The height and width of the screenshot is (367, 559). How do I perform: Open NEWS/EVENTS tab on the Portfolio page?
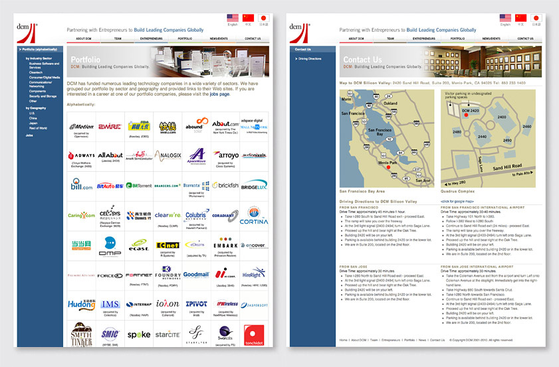pyautogui.click(x=219, y=38)
